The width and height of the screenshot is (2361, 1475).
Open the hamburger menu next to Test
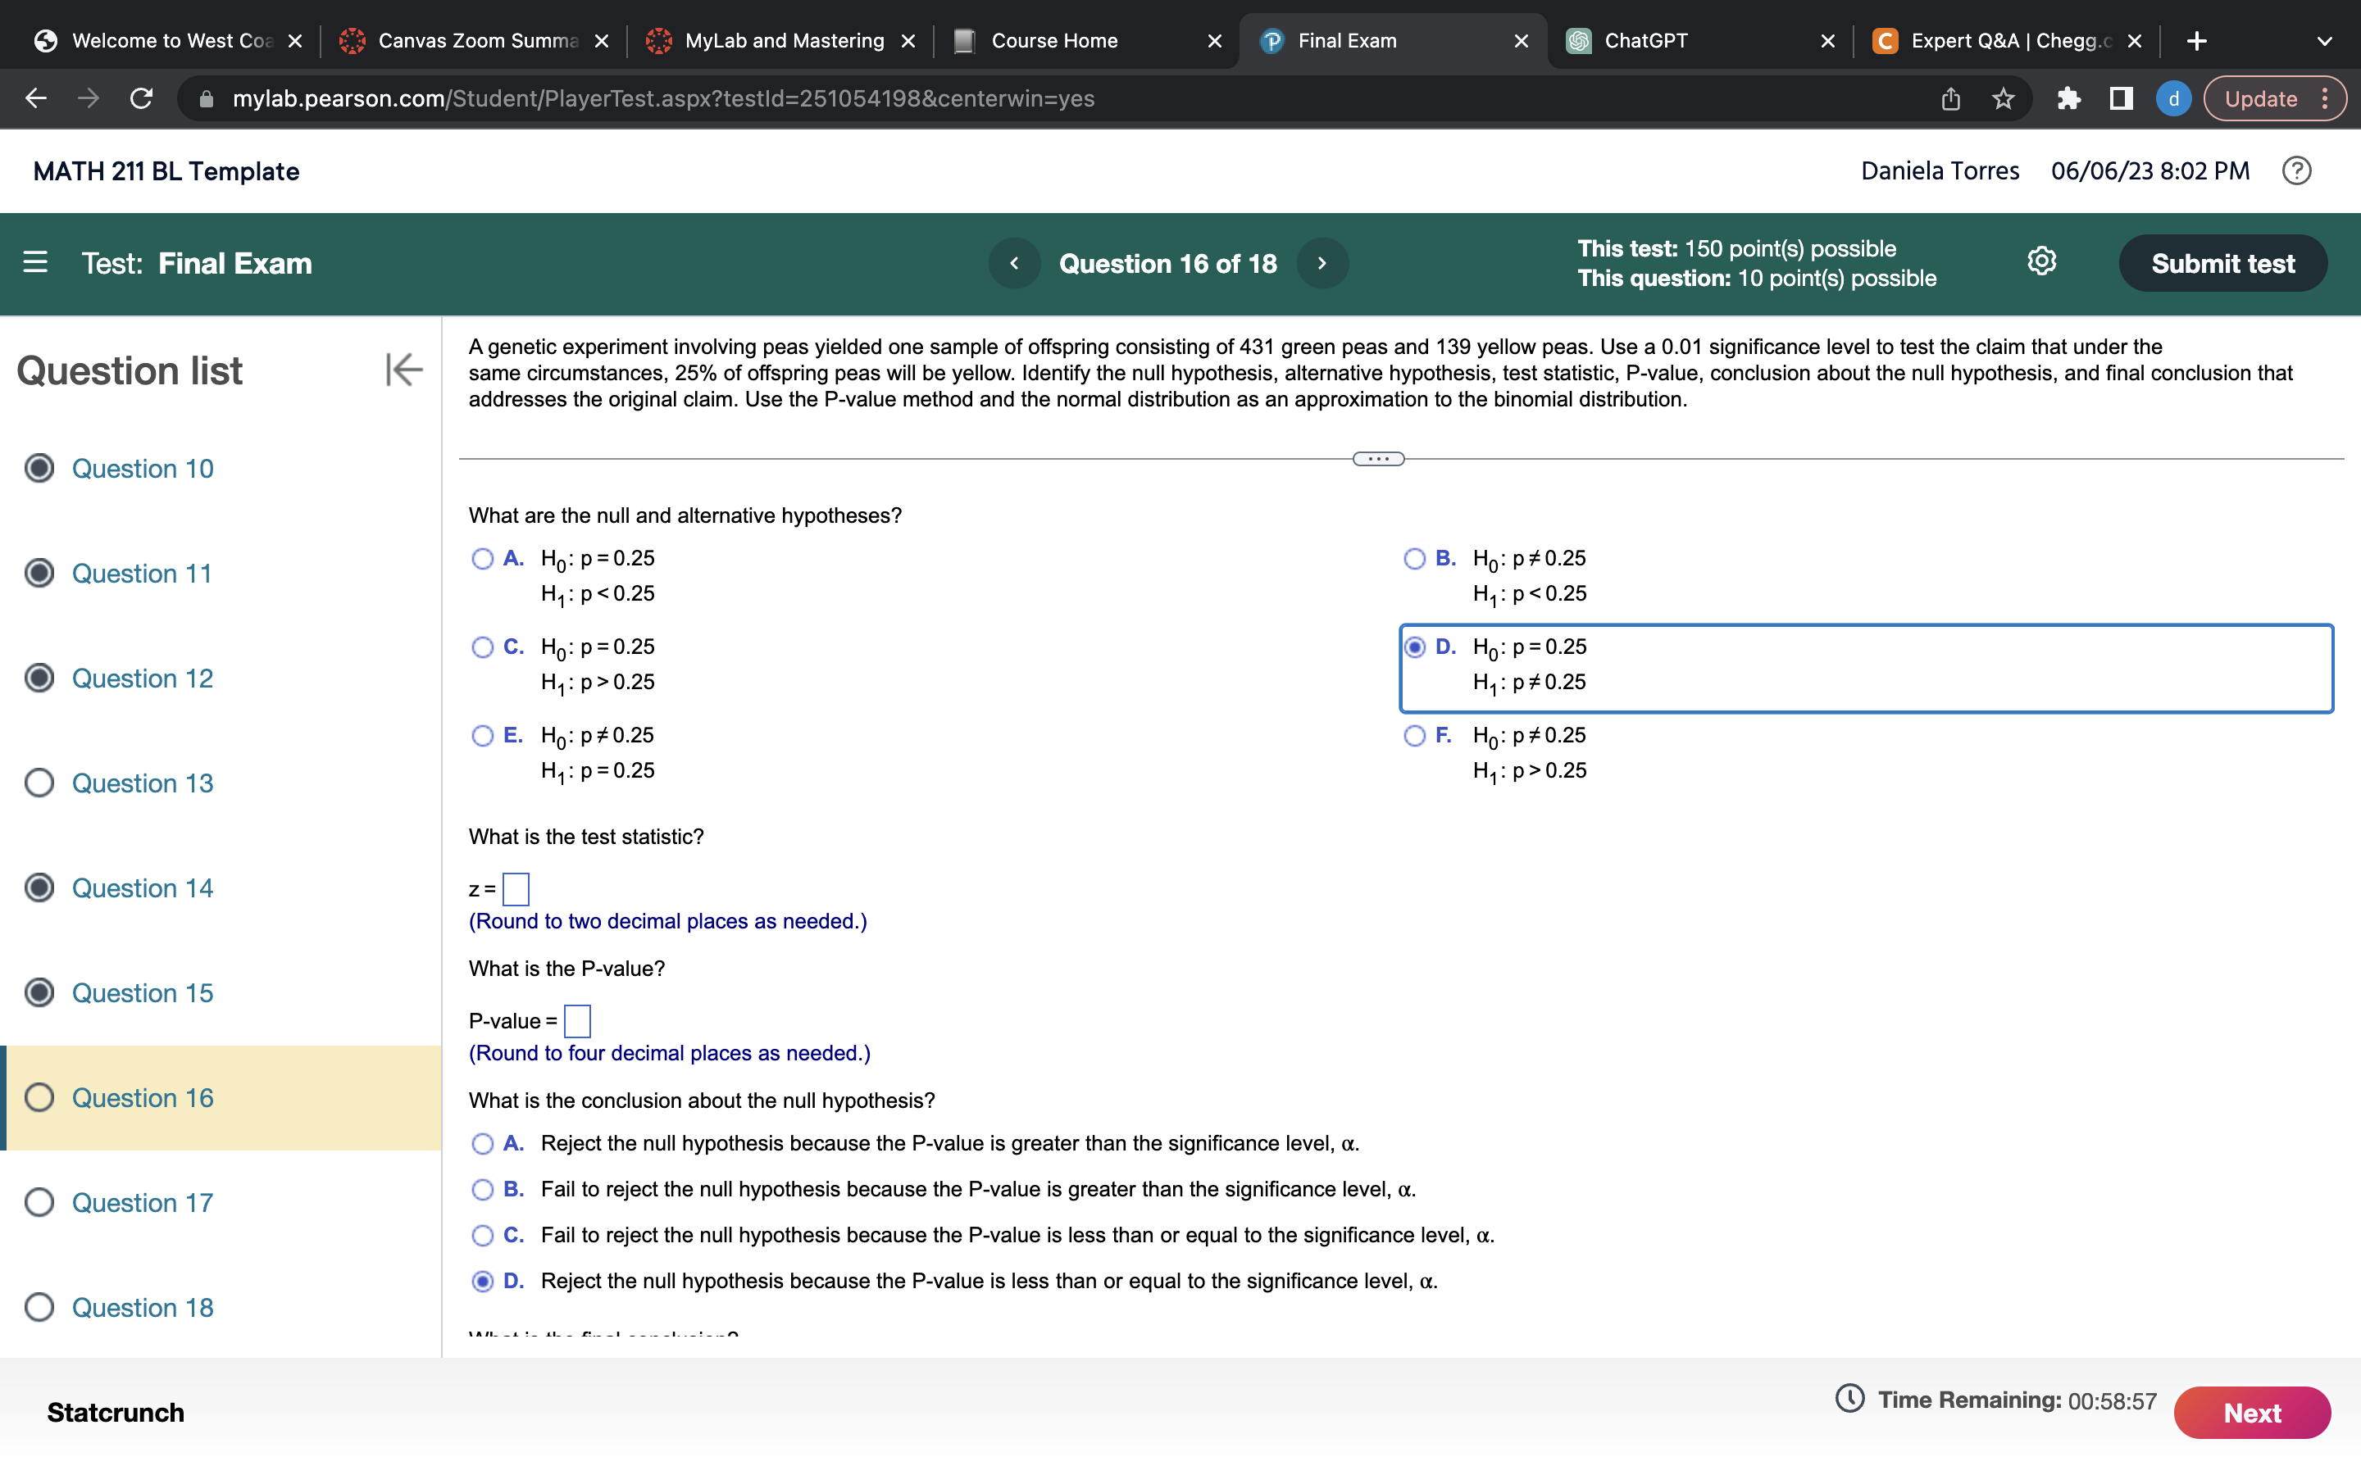[35, 262]
